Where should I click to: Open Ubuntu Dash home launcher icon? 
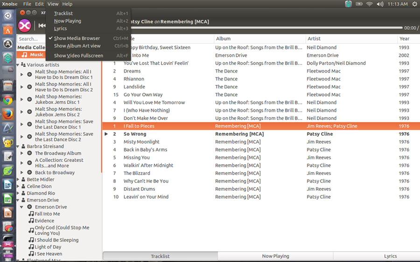tap(8, 16)
